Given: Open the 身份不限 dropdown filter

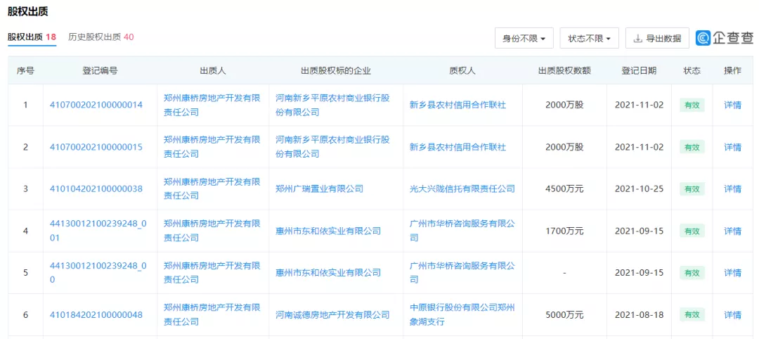Looking at the screenshot, I should point(524,38).
